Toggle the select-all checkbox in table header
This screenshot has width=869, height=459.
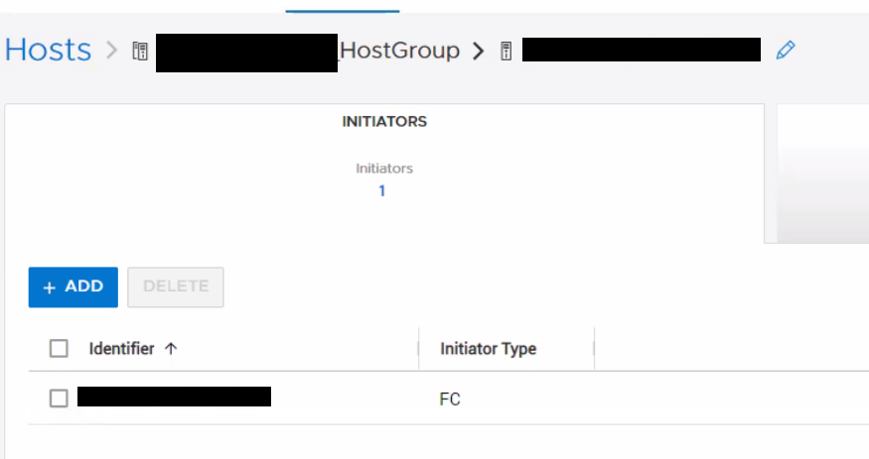coord(59,348)
